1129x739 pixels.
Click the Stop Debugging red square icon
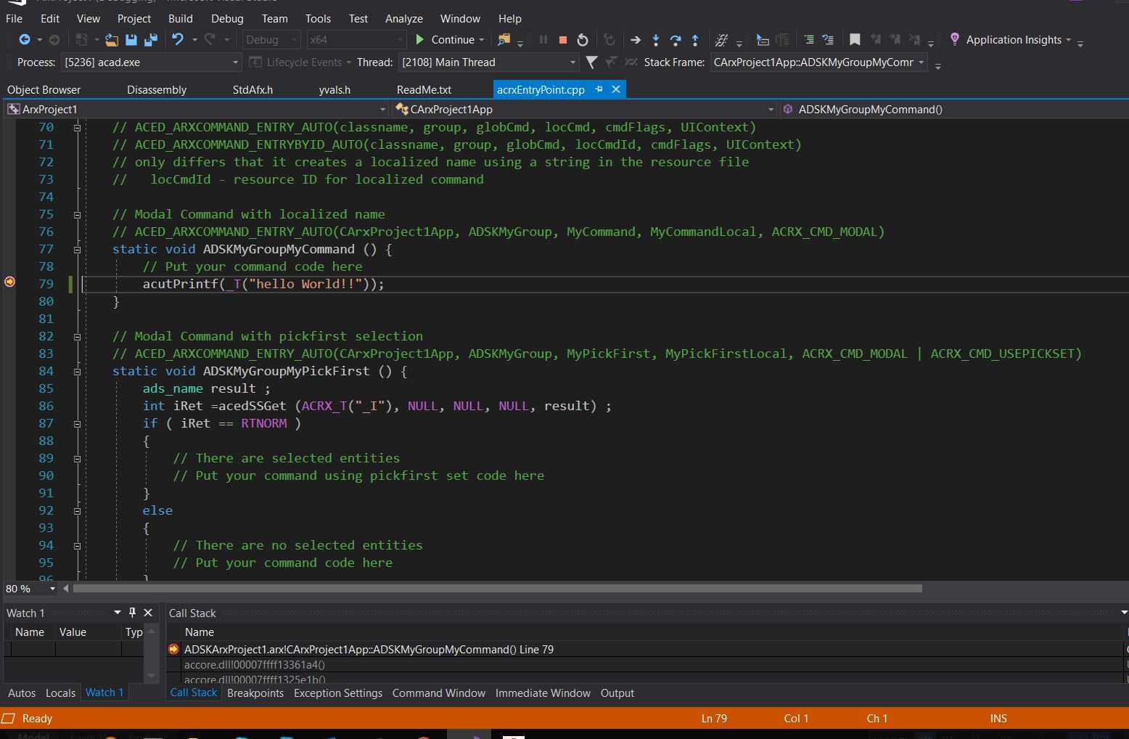pyautogui.click(x=562, y=40)
